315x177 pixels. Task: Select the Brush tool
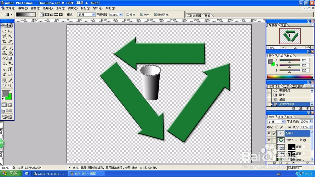tap(10, 48)
